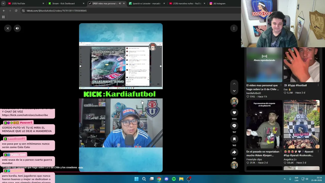The image size is (325, 183).
Task: Switch to the marcelino nuñez YouTube tab
Action: (x=187, y=4)
